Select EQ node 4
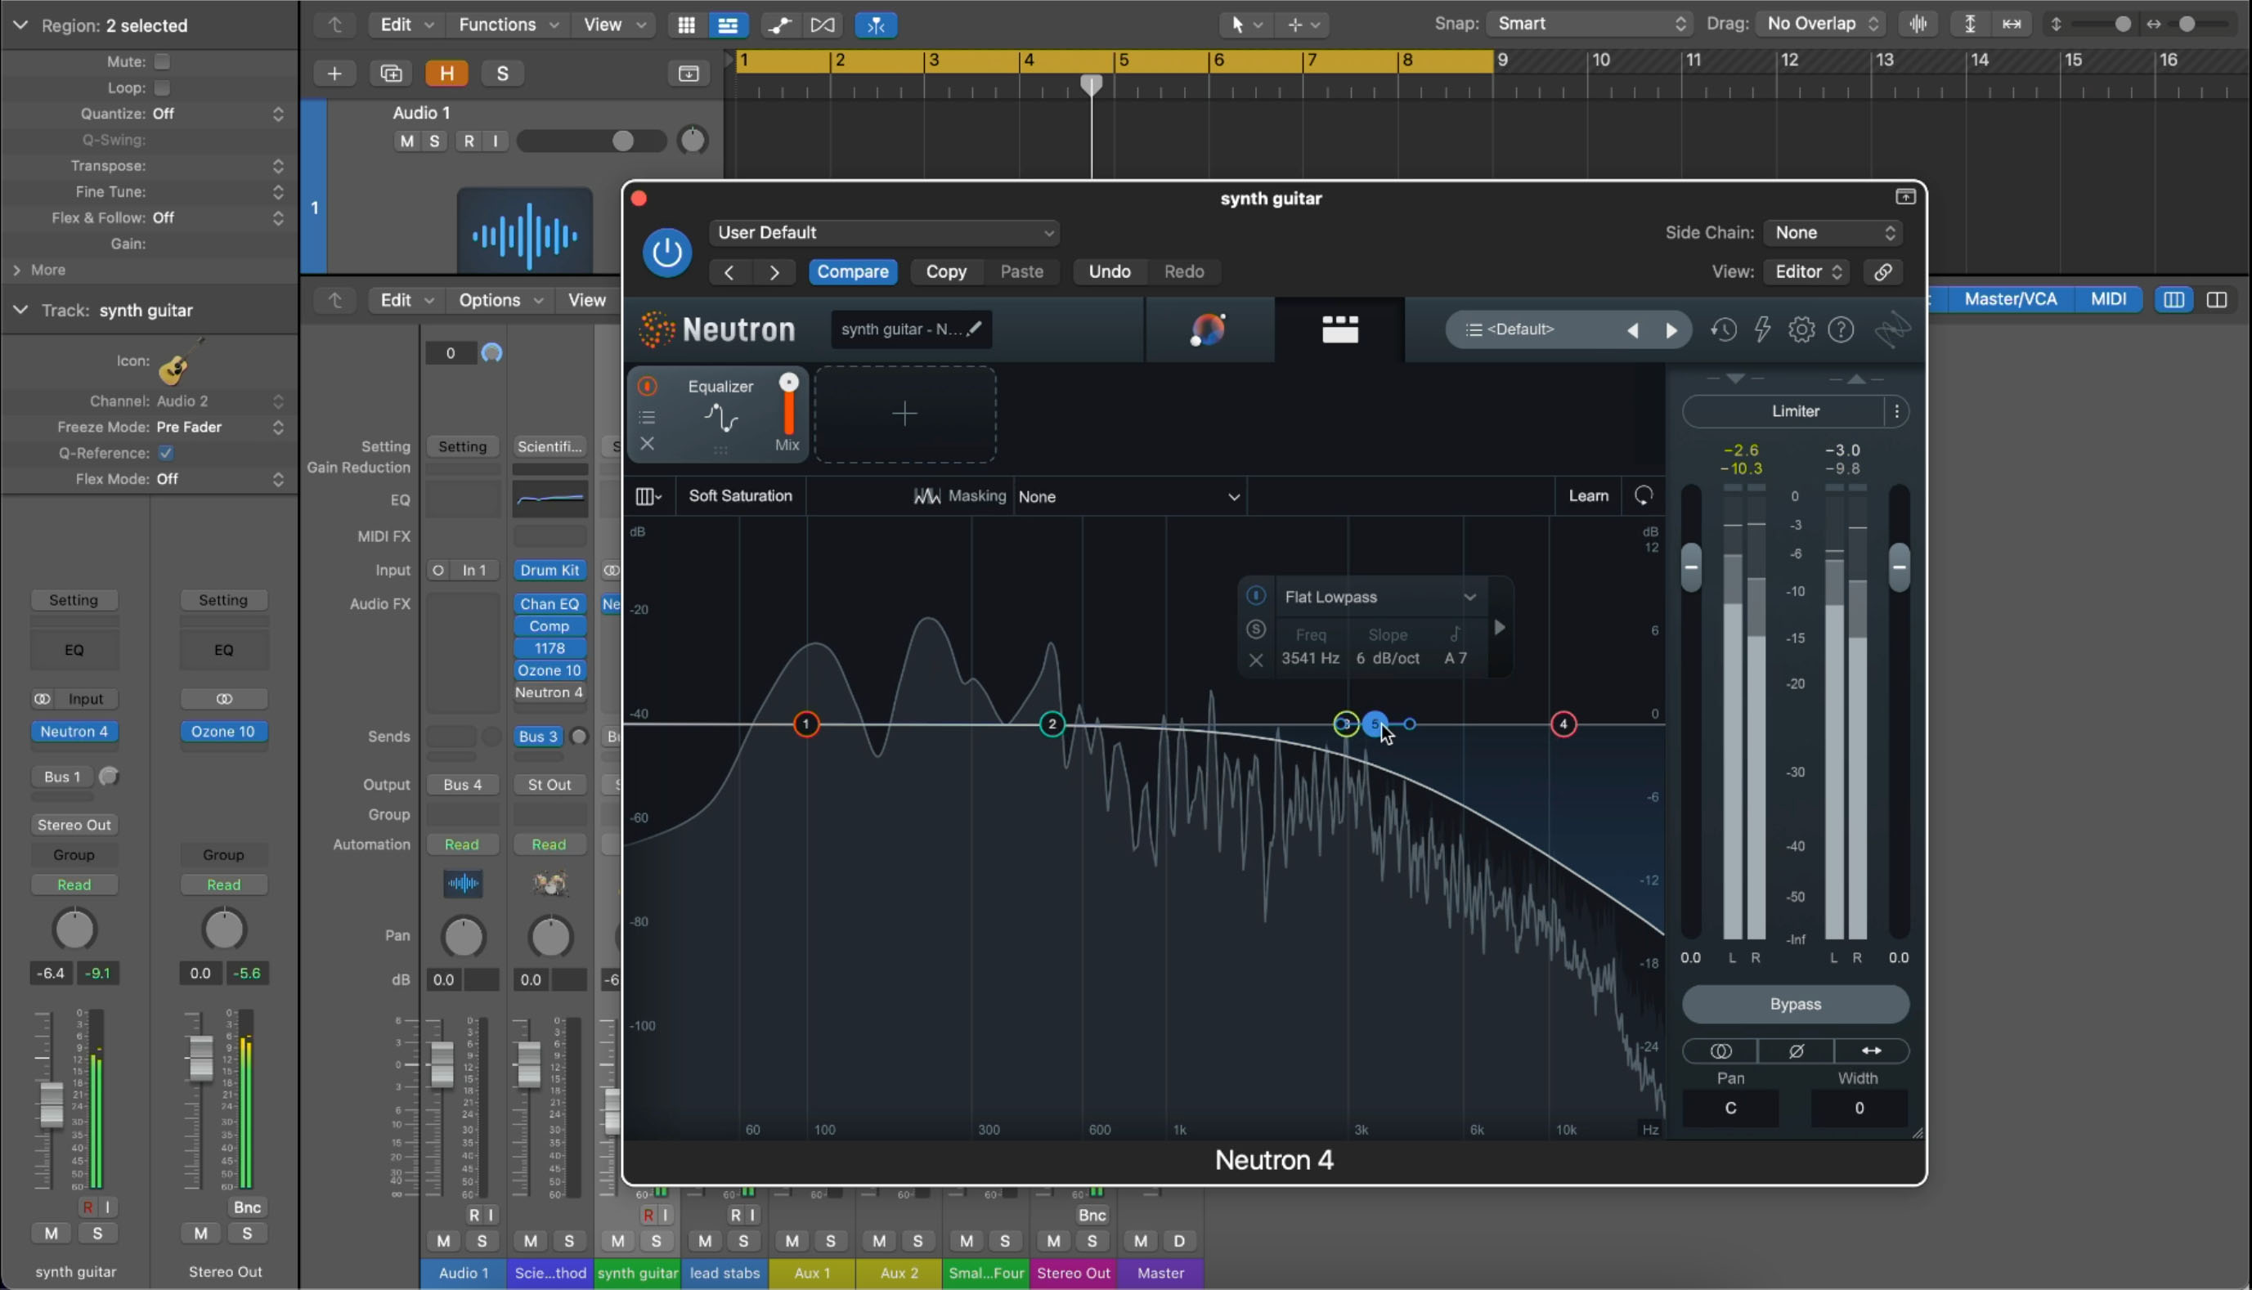The image size is (2252, 1290). [x=1563, y=723]
